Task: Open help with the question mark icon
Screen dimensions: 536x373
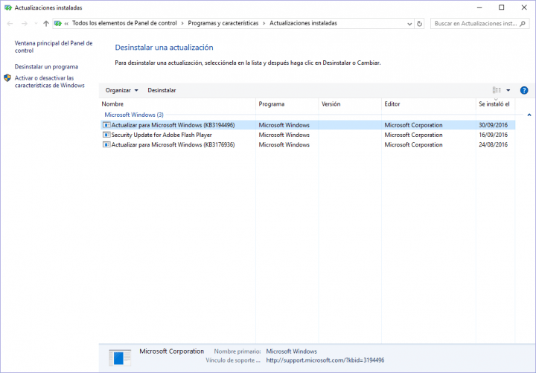Action: (x=523, y=90)
